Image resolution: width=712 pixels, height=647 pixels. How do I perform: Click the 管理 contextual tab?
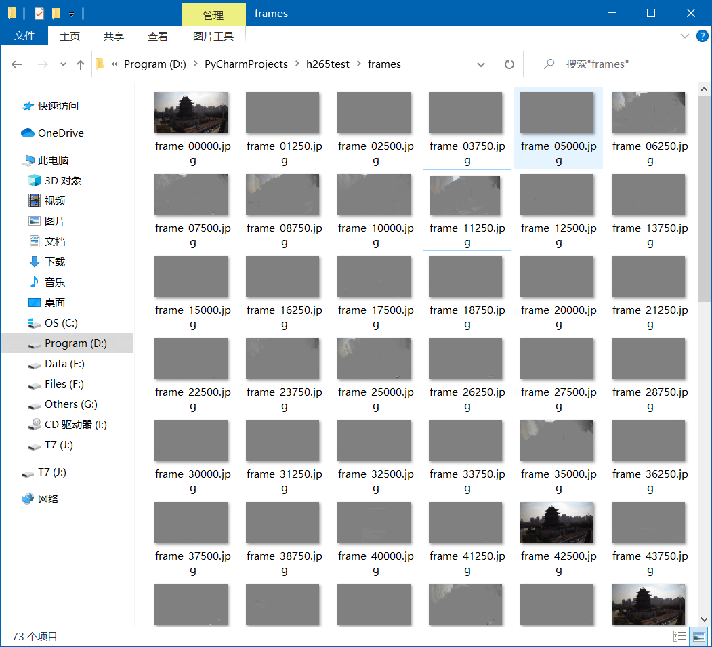point(213,15)
